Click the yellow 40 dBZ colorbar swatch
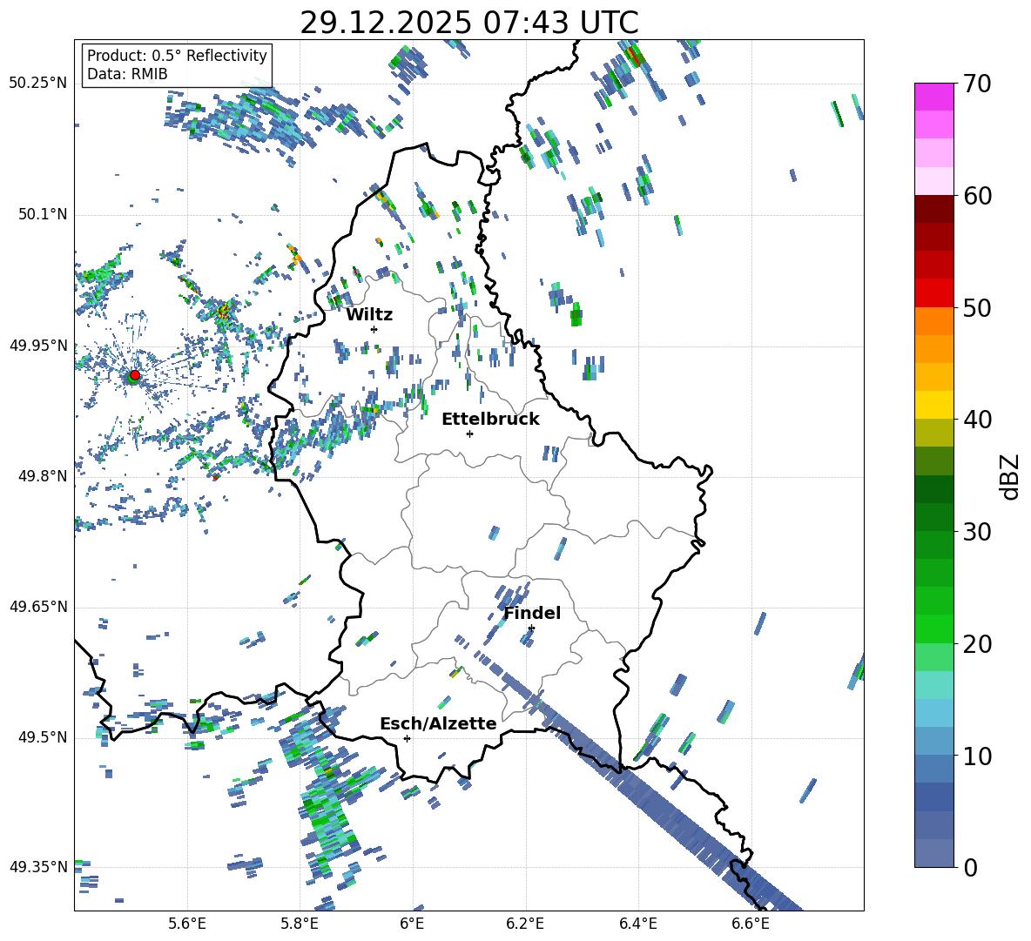This screenshot has height=941, width=1031. click(933, 405)
